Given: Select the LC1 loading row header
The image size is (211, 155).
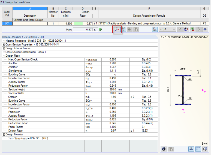Looking at the screenshot, I should point(7,23).
